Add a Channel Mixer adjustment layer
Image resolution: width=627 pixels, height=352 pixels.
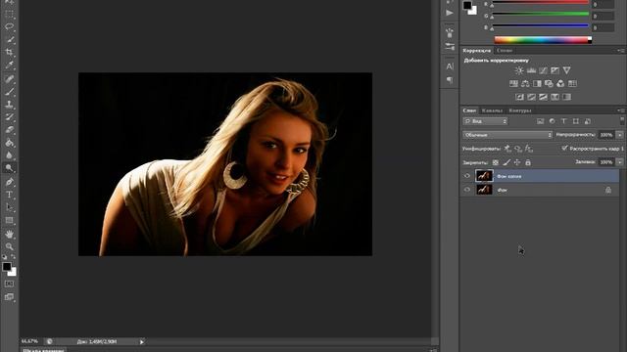560,83
